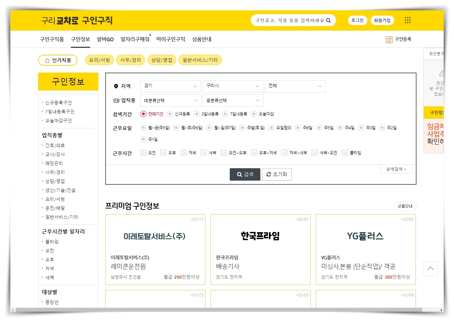Open 운전/배달 sidebar category
Screen dimensions: 454x322
[x=55, y=208]
